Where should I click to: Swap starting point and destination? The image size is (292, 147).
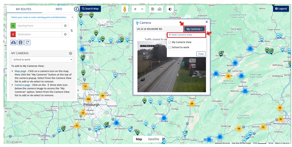72,30
